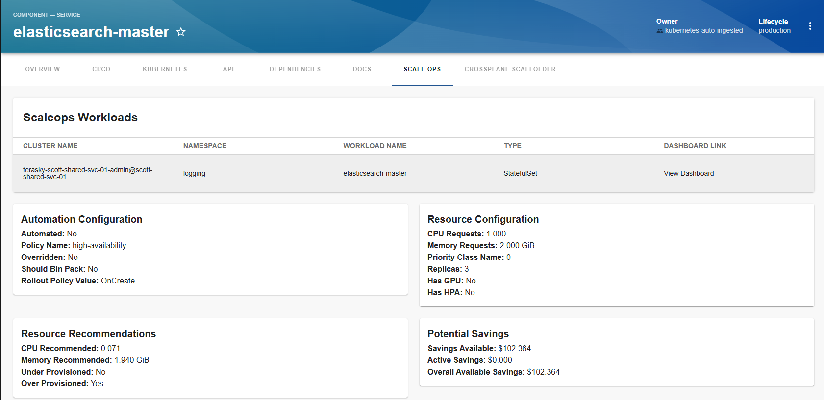Click Under Provisioned No line

pos(63,372)
